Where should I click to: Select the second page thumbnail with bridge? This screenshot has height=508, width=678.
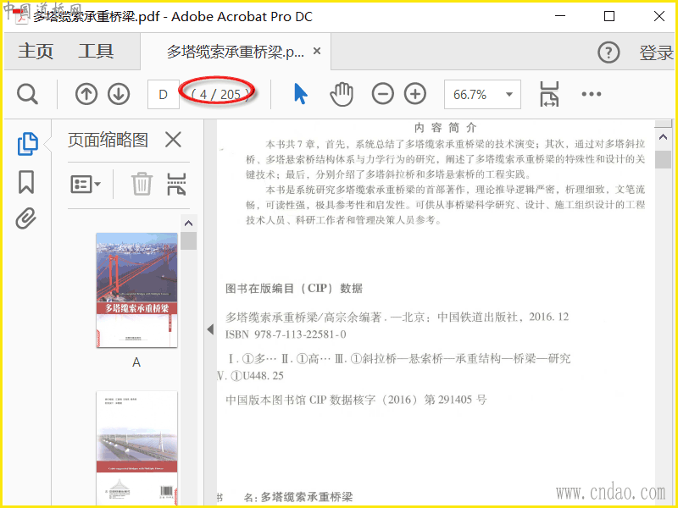point(136,448)
